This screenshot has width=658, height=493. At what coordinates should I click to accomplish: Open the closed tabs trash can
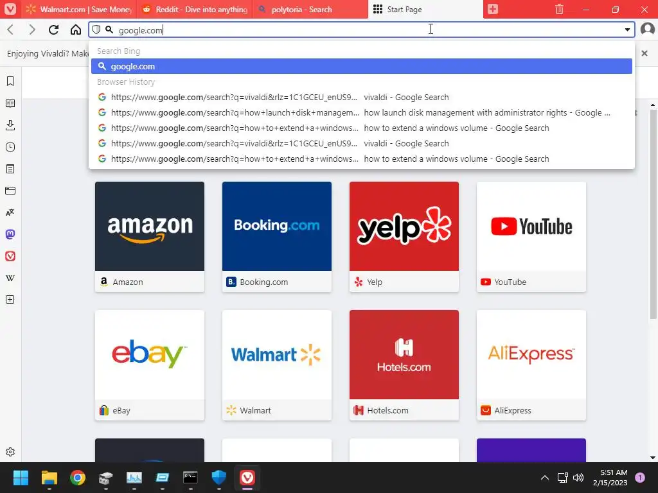click(x=559, y=9)
